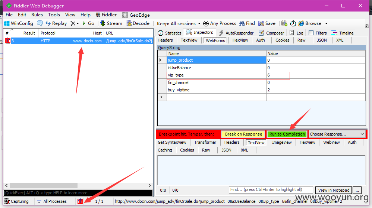
Task: Click the breakpoint icon in status bar
Action: [x=80, y=201]
